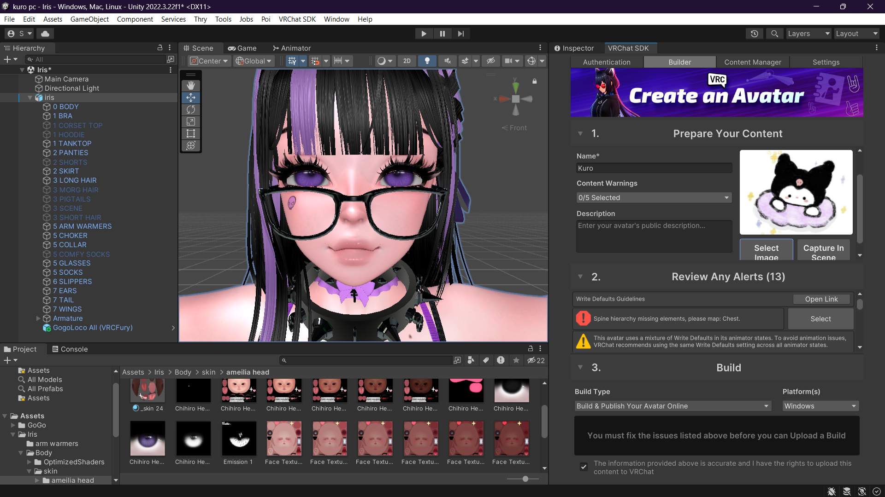
Task: Open the Layout dropdown
Action: [856, 34]
